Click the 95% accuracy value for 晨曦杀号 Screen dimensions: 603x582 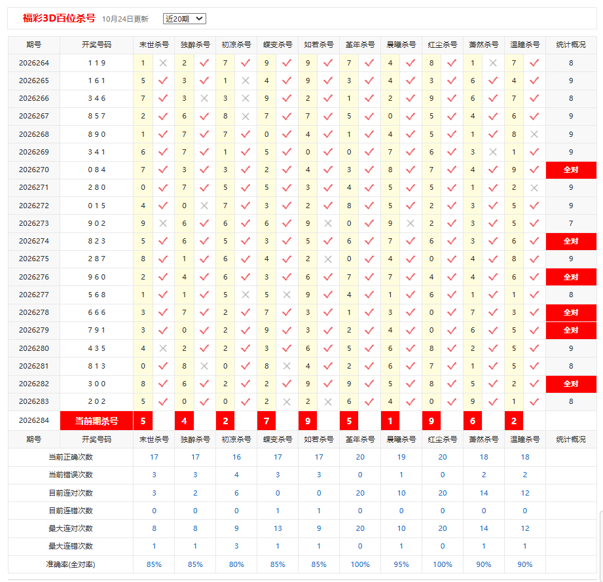401,564
